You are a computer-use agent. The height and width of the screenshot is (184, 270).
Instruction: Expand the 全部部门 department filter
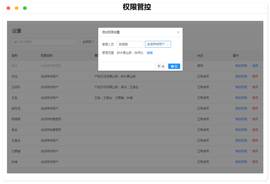click(x=90, y=42)
